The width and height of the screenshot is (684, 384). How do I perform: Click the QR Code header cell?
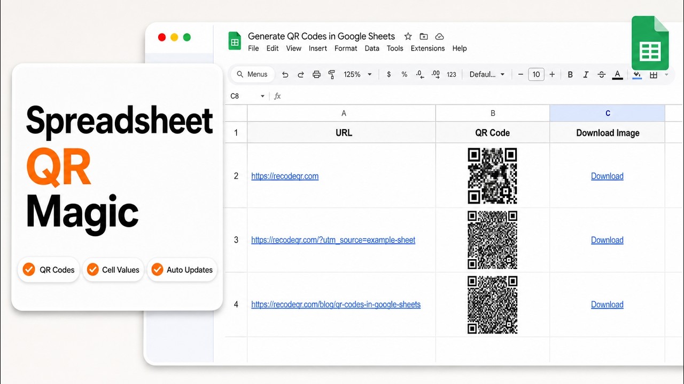[493, 133]
